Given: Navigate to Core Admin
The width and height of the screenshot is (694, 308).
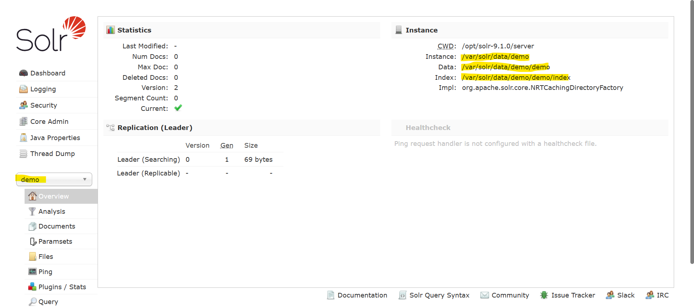Looking at the screenshot, I should [x=57, y=121].
